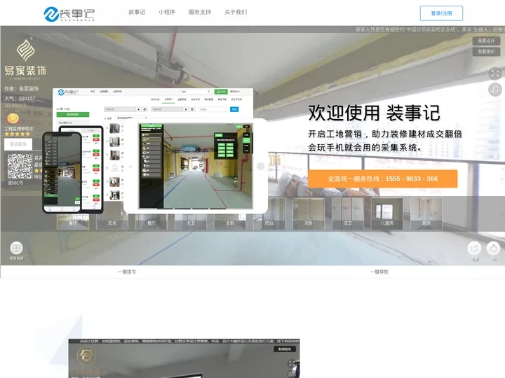This screenshot has width=505, height=378.
Task: Click the tablet mockup panorama image
Action: tap(196, 166)
